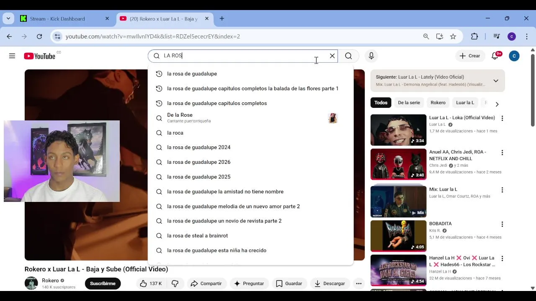Open options for NETFLIX AND CHILL video
536x301 pixels.
pyautogui.click(x=502, y=153)
